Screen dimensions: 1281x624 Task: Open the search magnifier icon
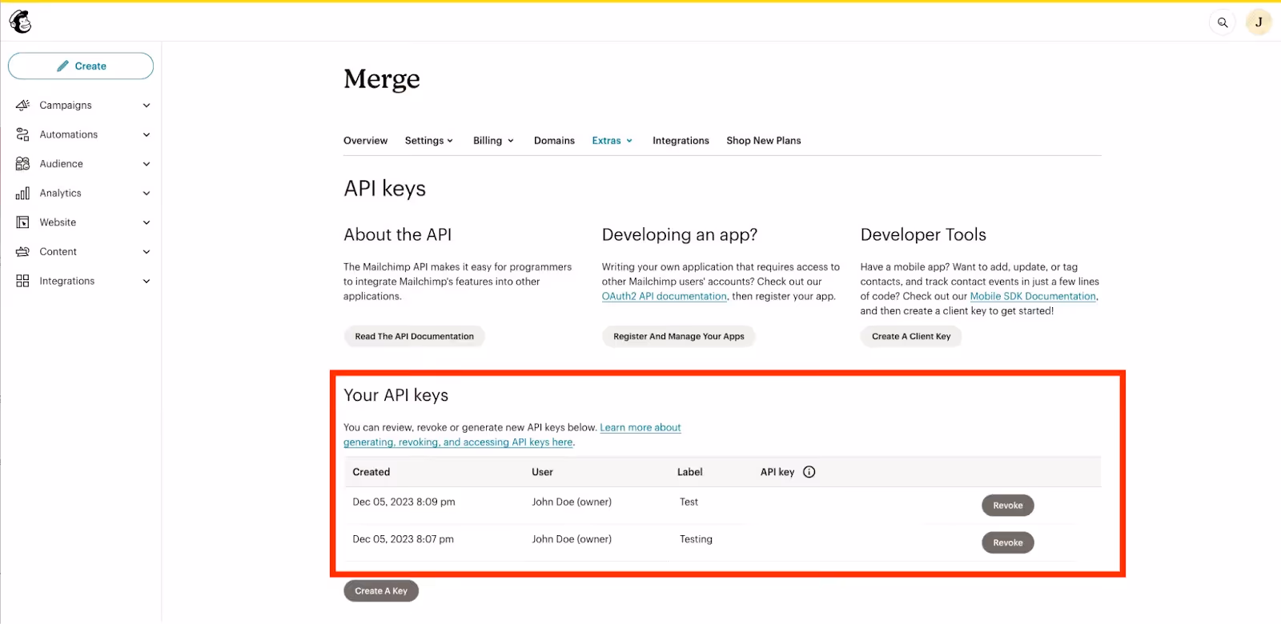pyautogui.click(x=1223, y=22)
